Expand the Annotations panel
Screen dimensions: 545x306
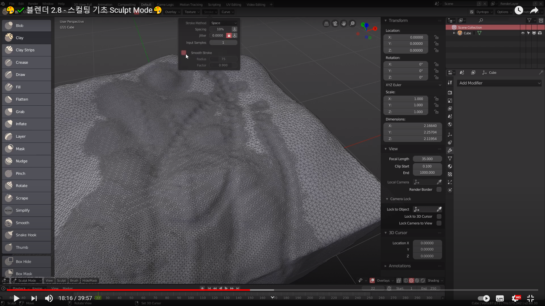click(399, 266)
